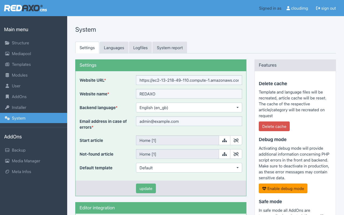This screenshot has width=344, height=215.
Task: Click the Delete cache button
Action: click(x=274, y=126)
